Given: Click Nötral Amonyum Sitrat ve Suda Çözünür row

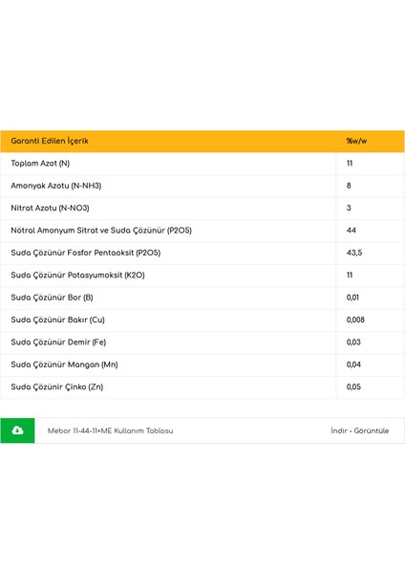Looking at the screenshot, I should pos(202,231).
